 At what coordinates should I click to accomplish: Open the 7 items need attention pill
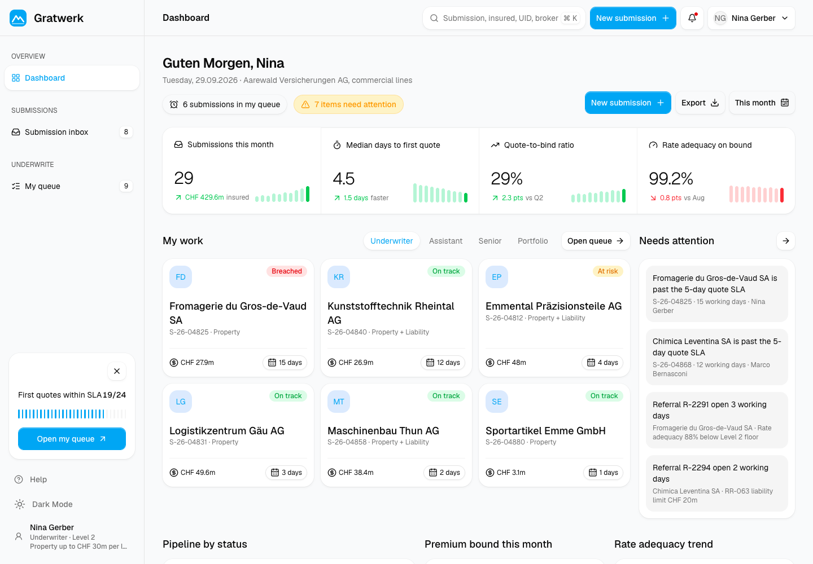(x=348, y=104)
